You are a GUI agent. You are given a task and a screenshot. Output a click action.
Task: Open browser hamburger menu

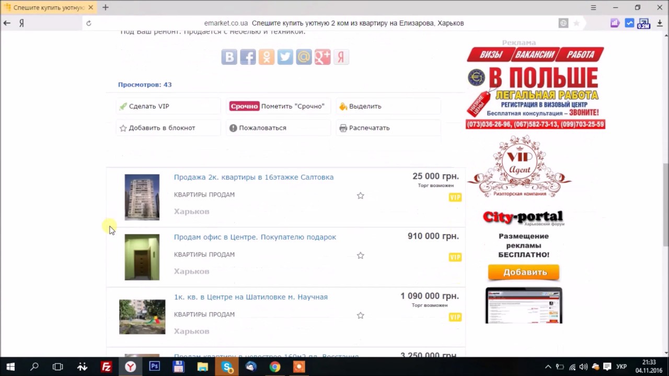(593, 7)
